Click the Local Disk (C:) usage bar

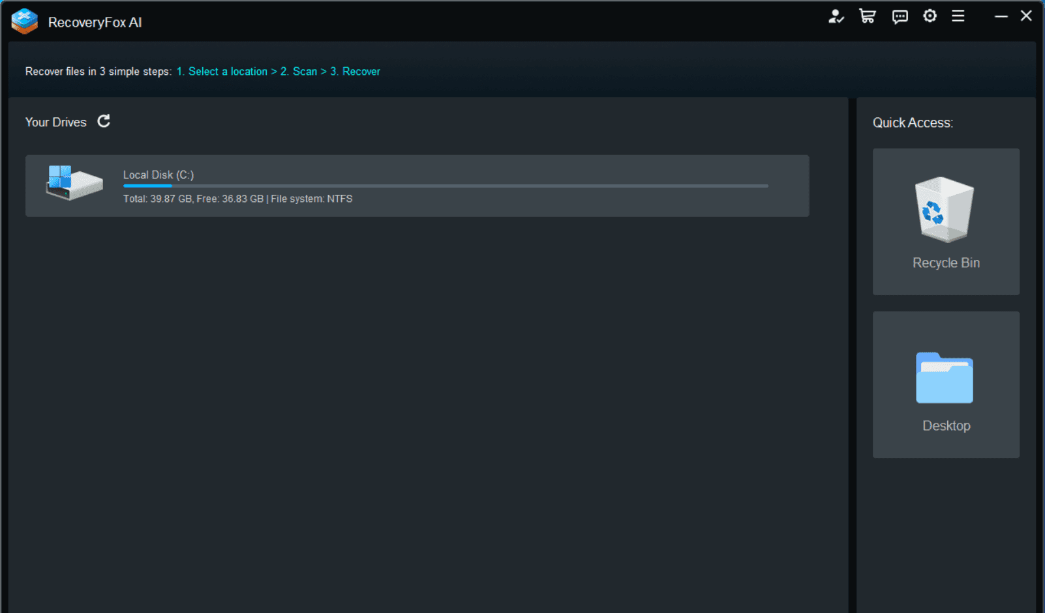[446, 186]
